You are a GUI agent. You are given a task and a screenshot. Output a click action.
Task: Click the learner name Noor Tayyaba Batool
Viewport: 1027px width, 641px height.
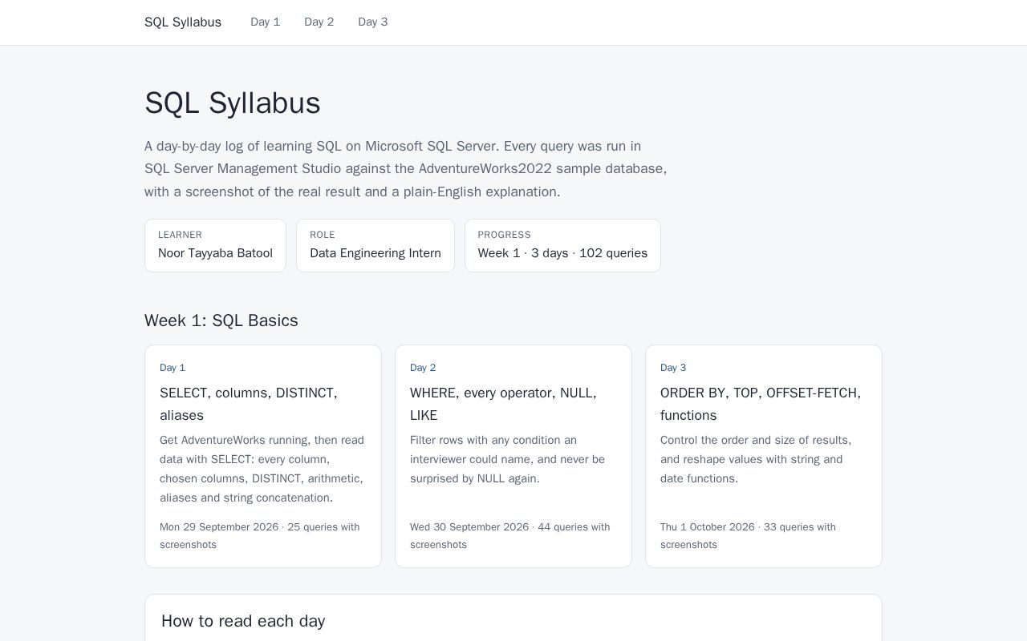[215, 253]
